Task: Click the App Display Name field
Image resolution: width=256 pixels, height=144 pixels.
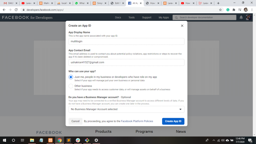Action: coord(126,41)
